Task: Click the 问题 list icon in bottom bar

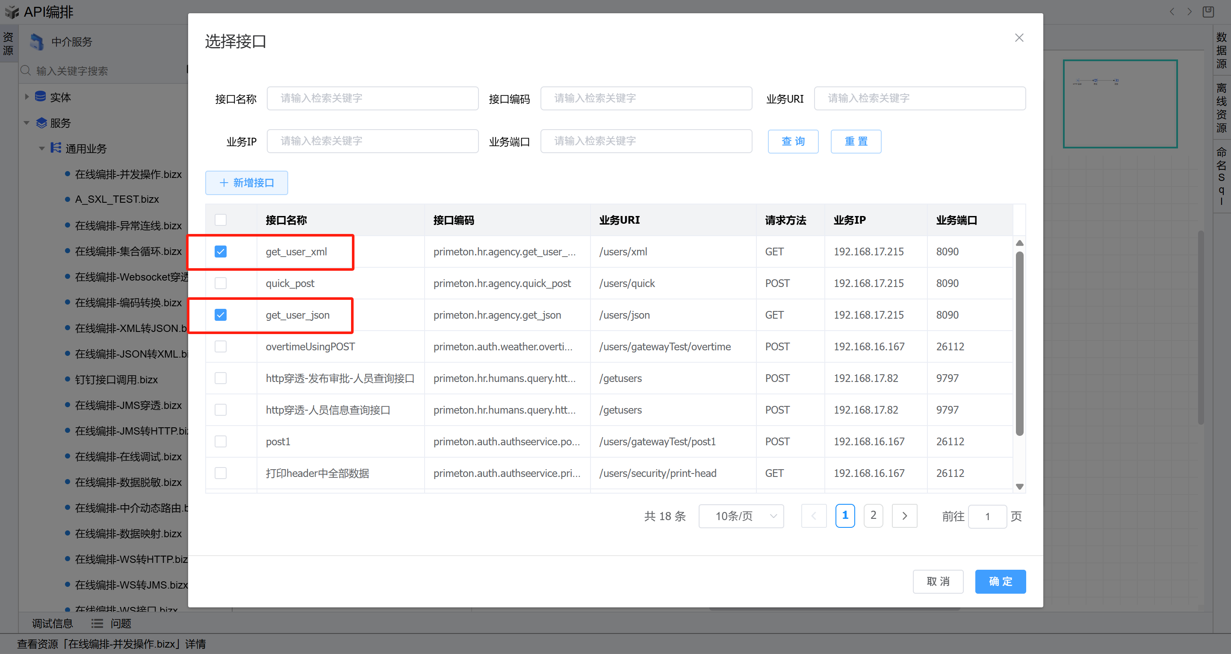Action: [x=97, y=623]
